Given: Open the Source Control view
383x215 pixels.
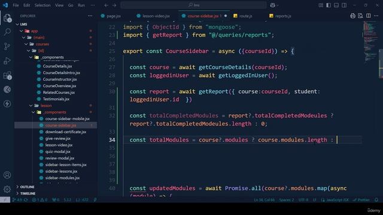Looking at the screenshot, I should (x=7, y=46).
